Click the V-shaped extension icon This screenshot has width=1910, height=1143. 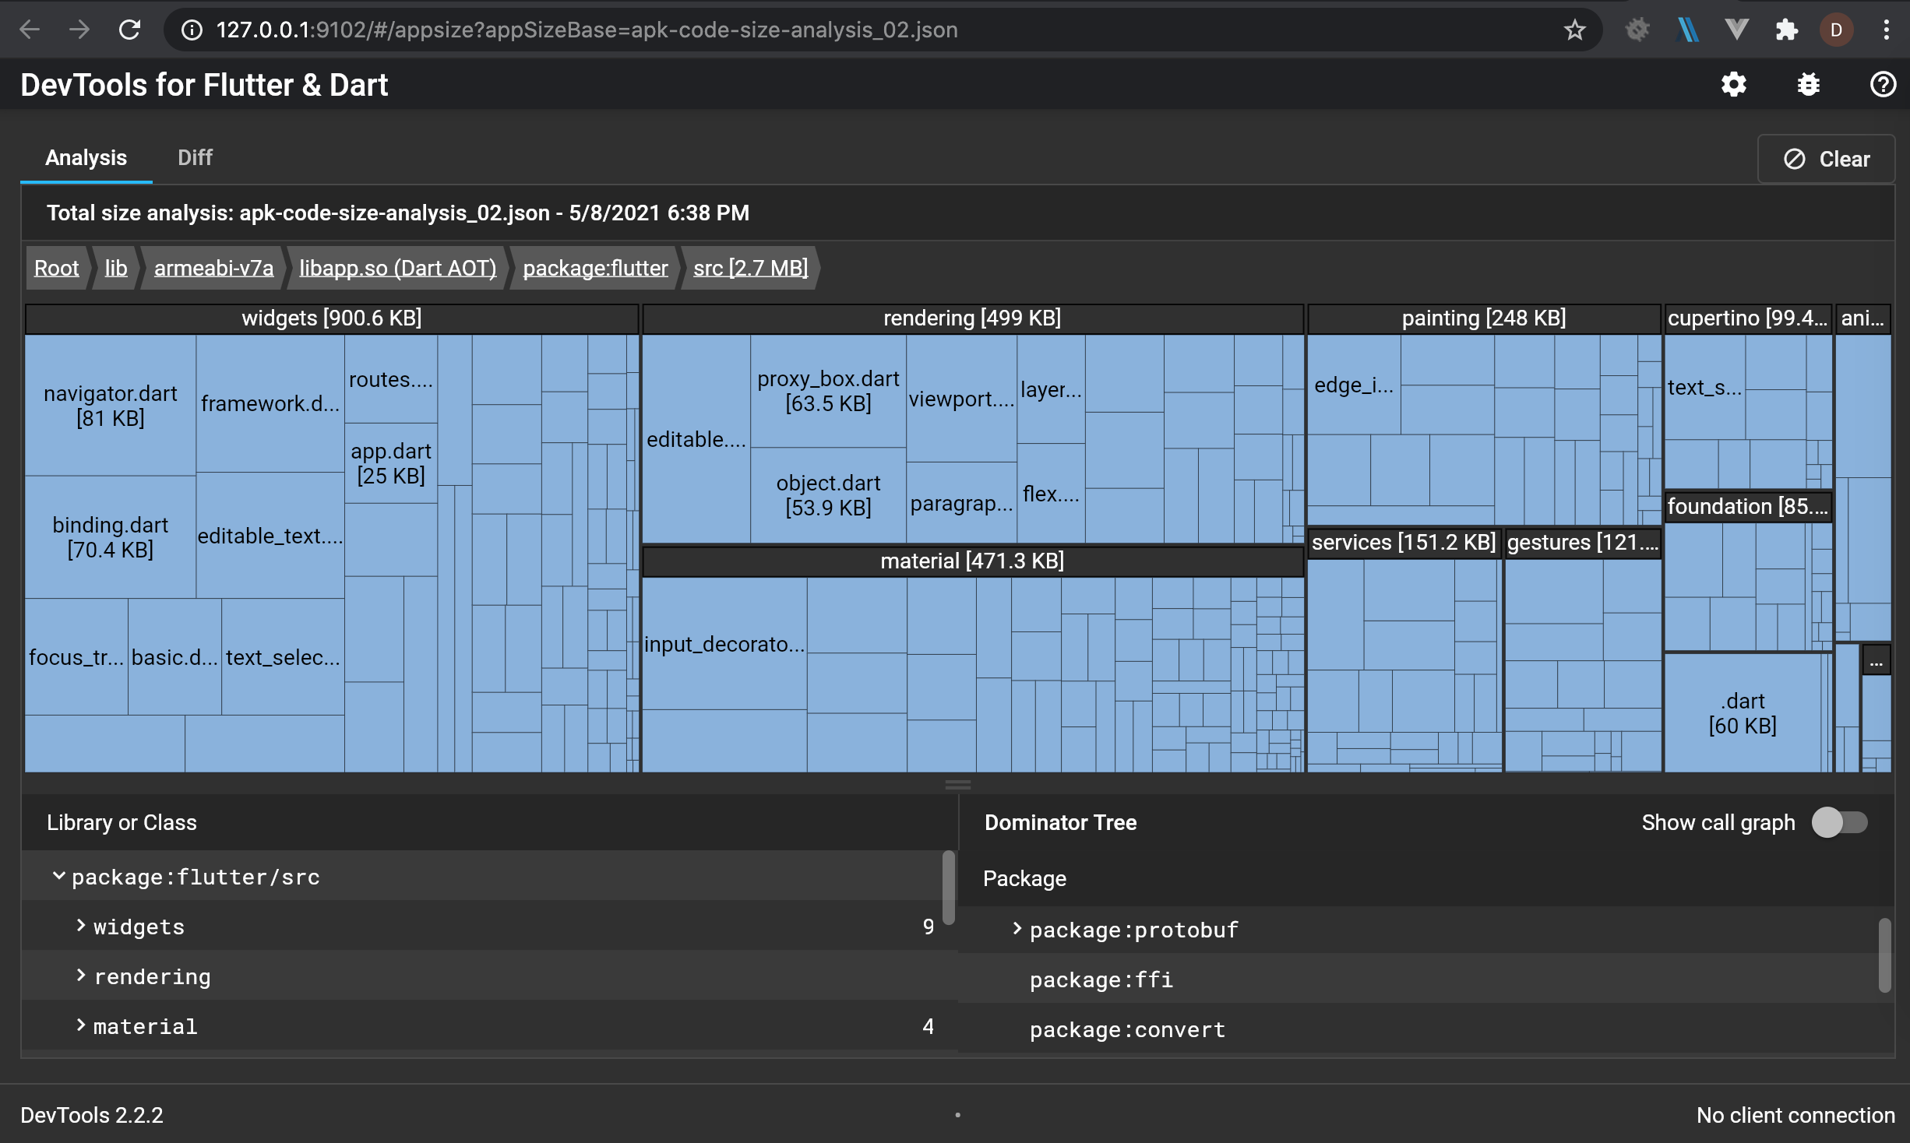(1736, 30)
